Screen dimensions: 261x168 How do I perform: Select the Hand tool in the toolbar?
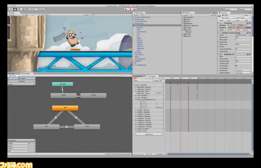(x=11, y=9)
